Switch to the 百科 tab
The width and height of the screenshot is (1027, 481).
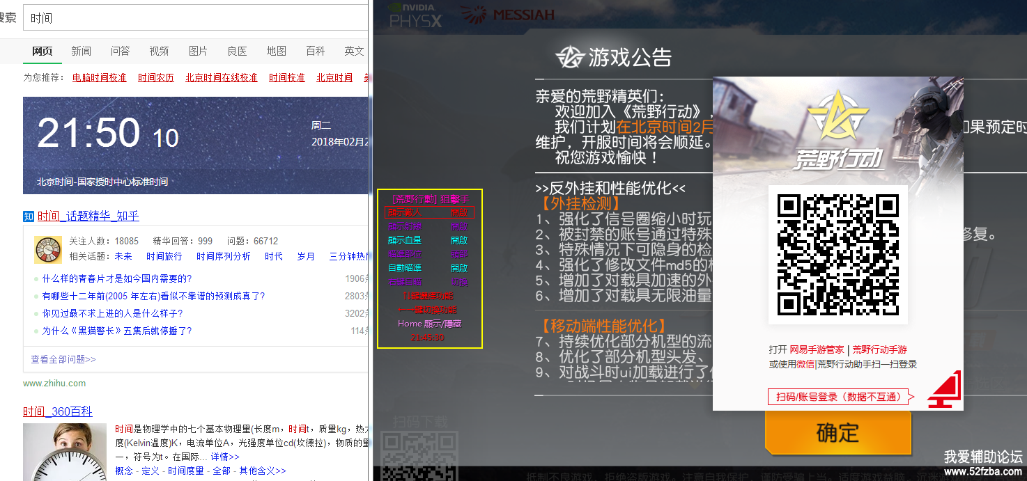pyautogui.click(x=315, y=51)
